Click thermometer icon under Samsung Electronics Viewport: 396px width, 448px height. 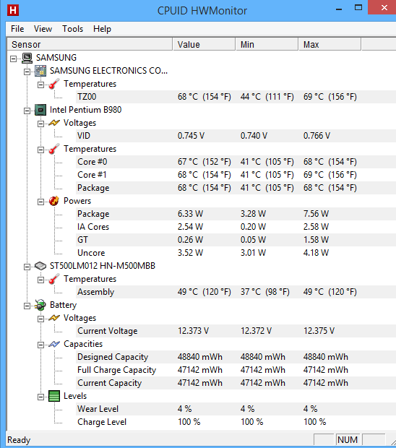click(x=54, y=84)
